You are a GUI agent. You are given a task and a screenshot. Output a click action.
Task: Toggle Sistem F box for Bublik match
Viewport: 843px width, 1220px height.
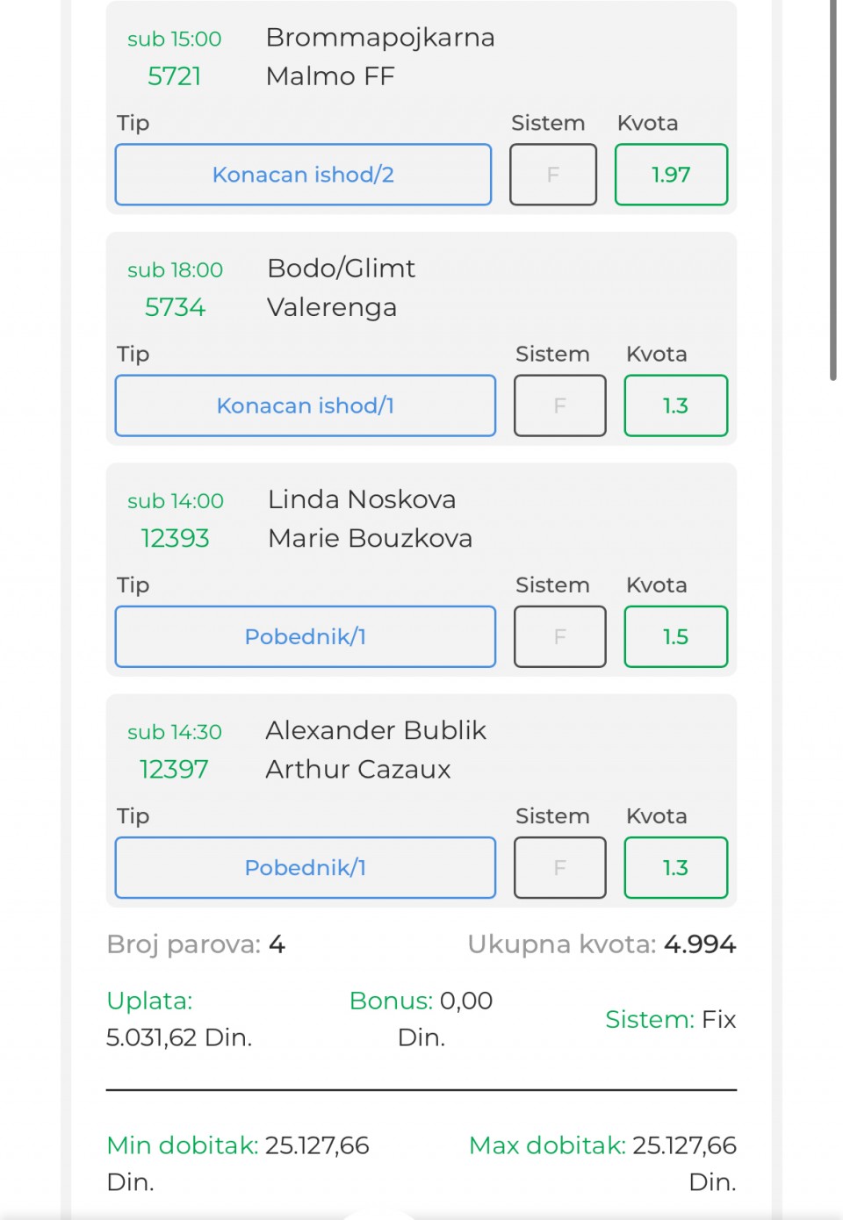560,867
